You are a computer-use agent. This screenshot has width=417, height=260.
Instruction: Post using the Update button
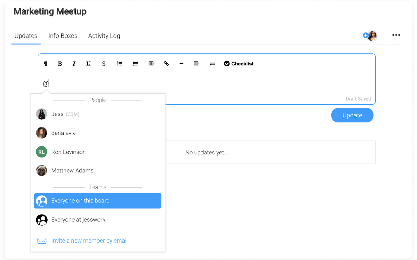pos(352,115)
